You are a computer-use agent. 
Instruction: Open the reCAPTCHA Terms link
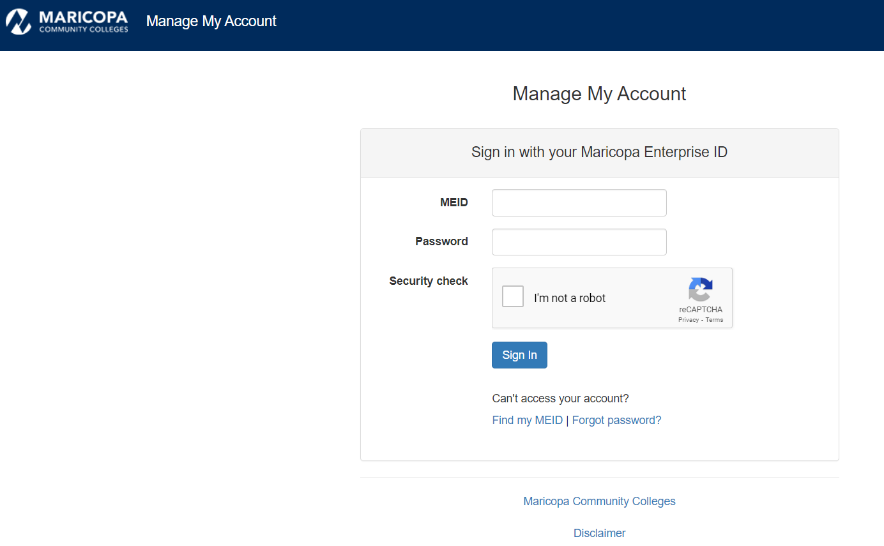[714, 320]
